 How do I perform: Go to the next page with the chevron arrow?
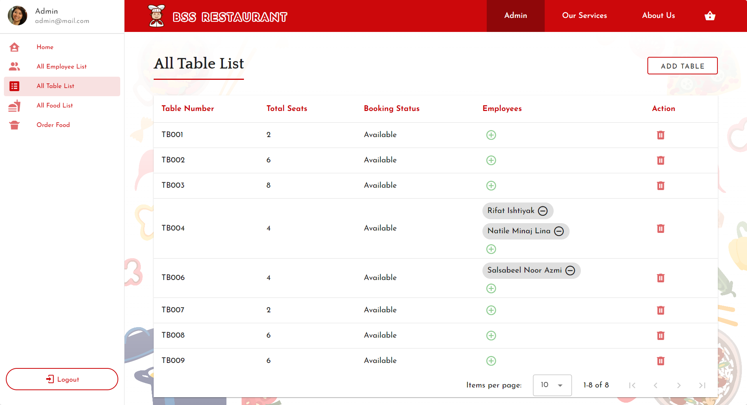pyautogui.click(x=679, y=386)
